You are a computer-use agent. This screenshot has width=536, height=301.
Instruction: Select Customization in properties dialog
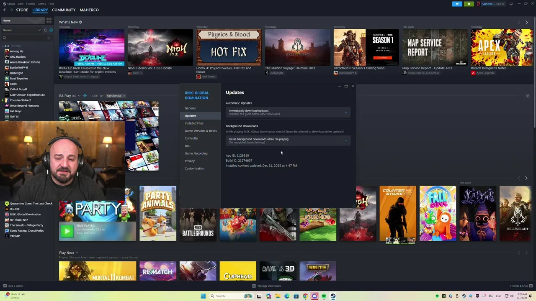point(201,168)
